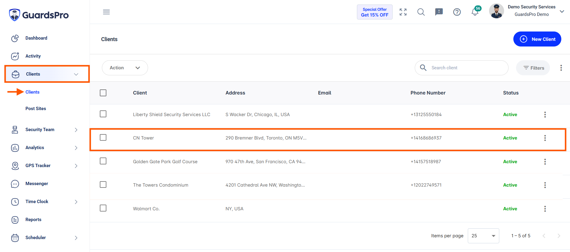Image resolution: width=570 pixels, height=252 pixels.
Task: Click the Scheduler calendar icon
Action: [x=15, y=238]
